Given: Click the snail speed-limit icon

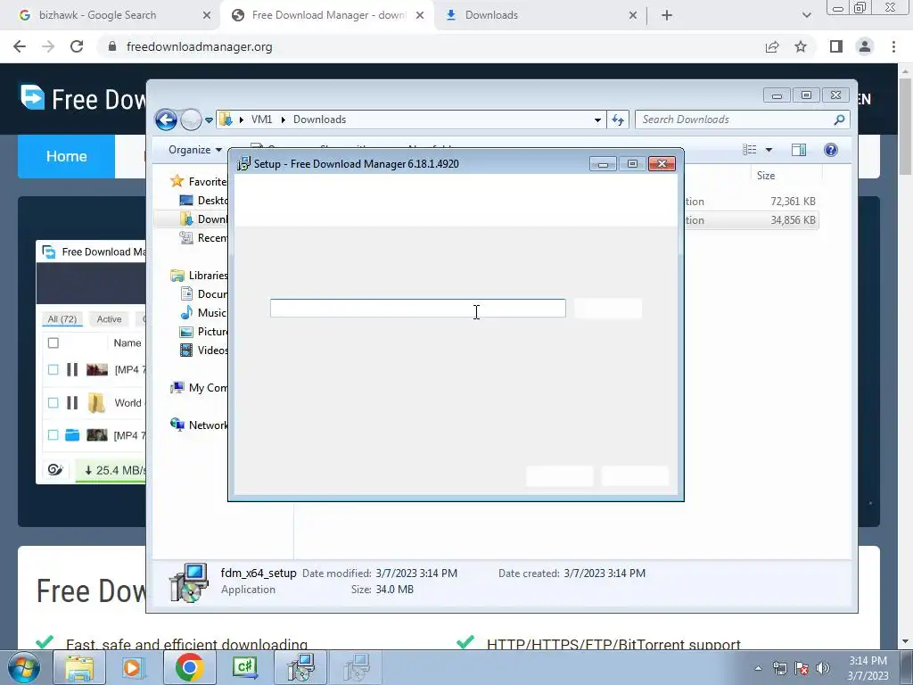Looking at the screenshot, I should coord(55,469).
